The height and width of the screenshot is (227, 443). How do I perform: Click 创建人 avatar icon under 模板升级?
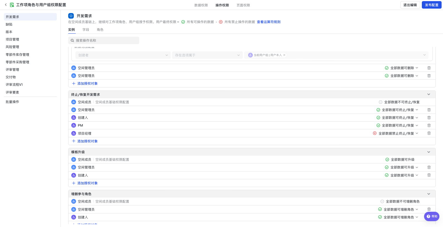pos(74,175)
